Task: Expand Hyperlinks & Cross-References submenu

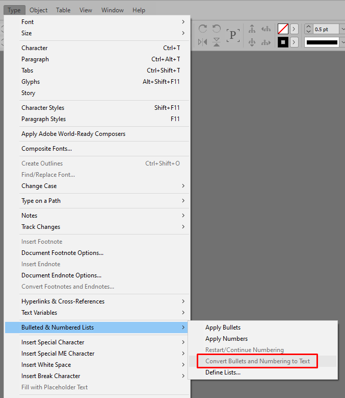Action: (x=97, y=301)
